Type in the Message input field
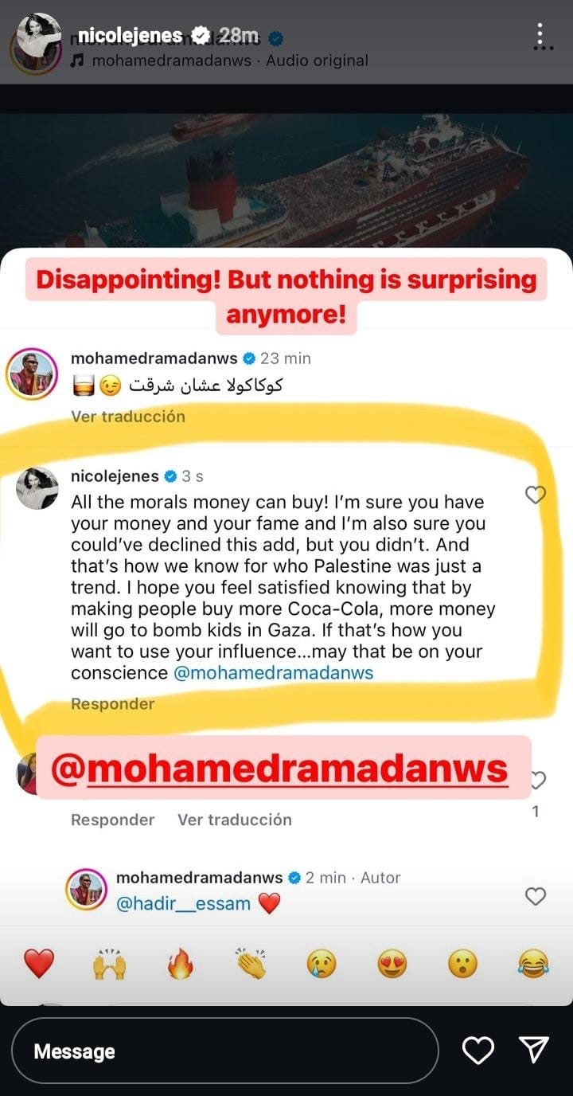The image size is (573, 1096). 224,1051
